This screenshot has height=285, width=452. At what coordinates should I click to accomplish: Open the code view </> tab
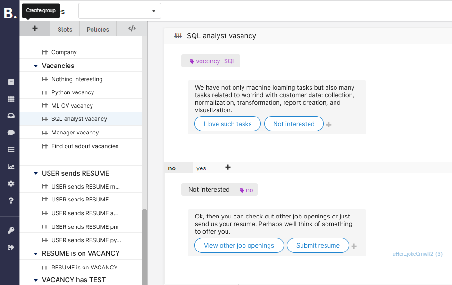(132, 28)
